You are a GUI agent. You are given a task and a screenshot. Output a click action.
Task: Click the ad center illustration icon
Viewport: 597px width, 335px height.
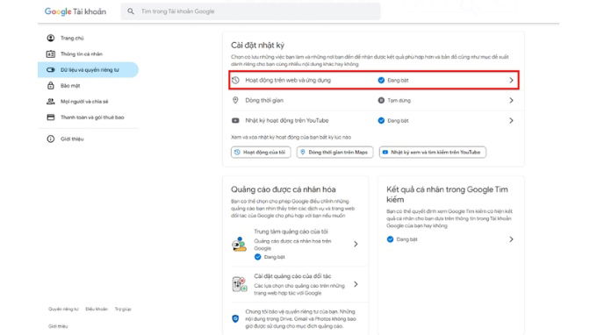pyautogui.click(x=239, y=244)
